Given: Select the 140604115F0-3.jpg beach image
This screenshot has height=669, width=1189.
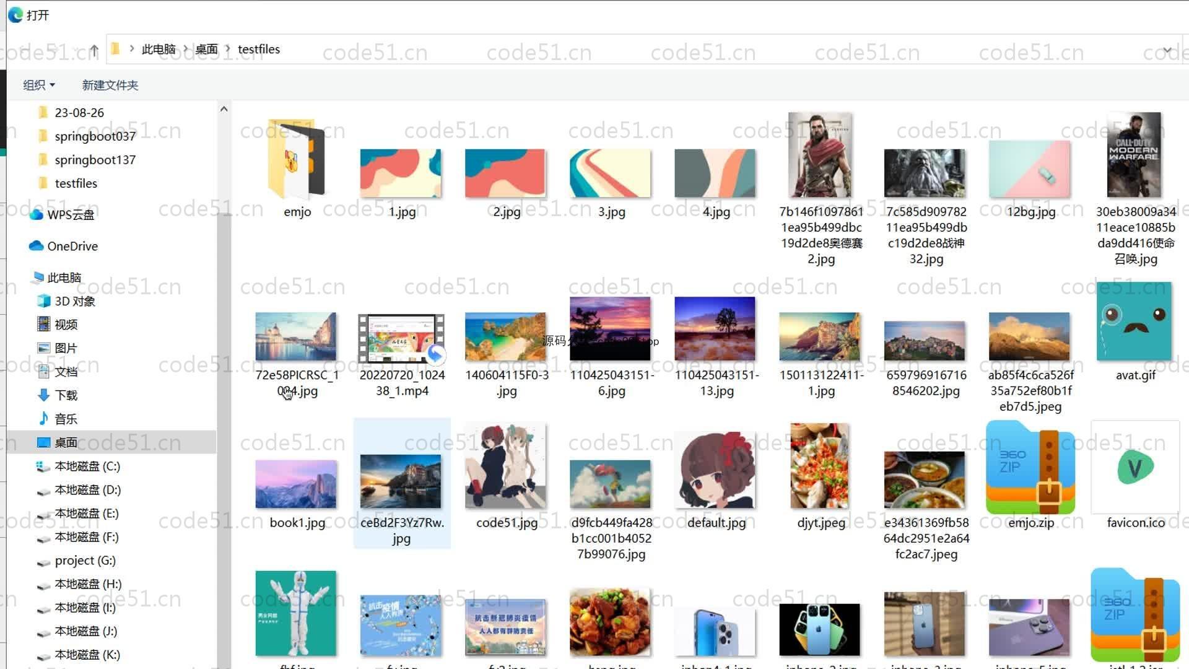Looking at the screenshot, I should [505, 337].
